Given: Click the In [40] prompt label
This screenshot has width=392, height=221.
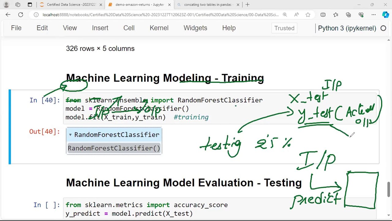Looking at the screenshot, I should point(45,100).
